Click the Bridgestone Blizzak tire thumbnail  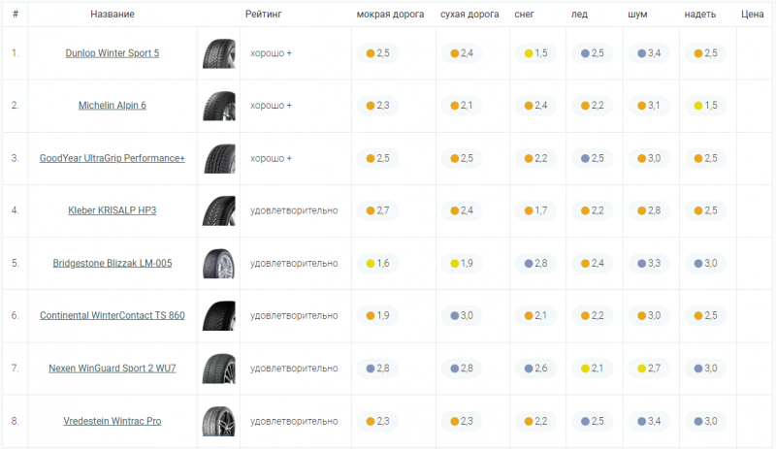pos(218,263)
